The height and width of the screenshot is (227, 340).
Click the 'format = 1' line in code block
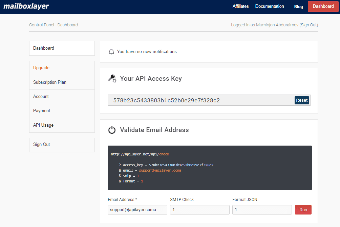point(131,181)
